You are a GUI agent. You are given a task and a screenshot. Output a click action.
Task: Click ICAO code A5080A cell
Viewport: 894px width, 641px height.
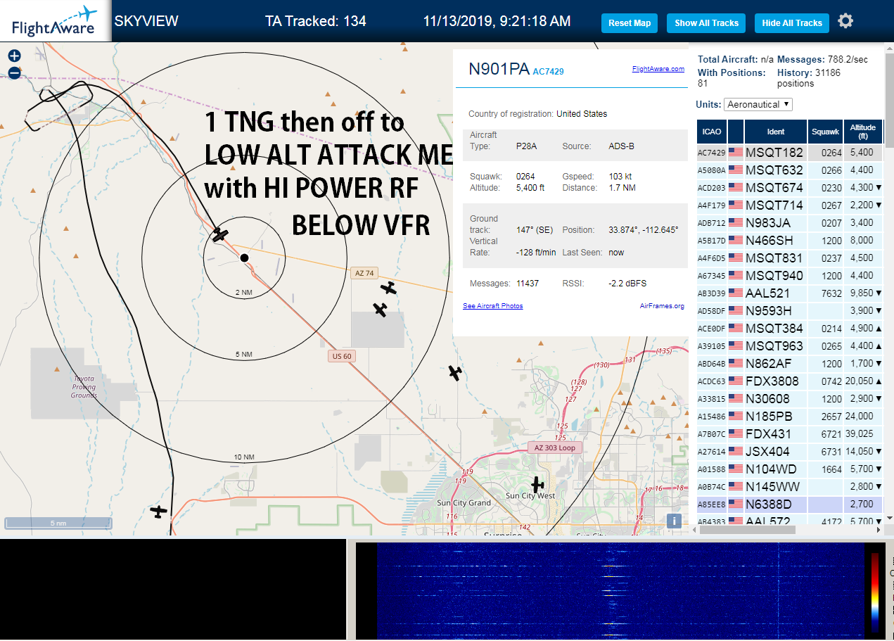coord(711,170)
